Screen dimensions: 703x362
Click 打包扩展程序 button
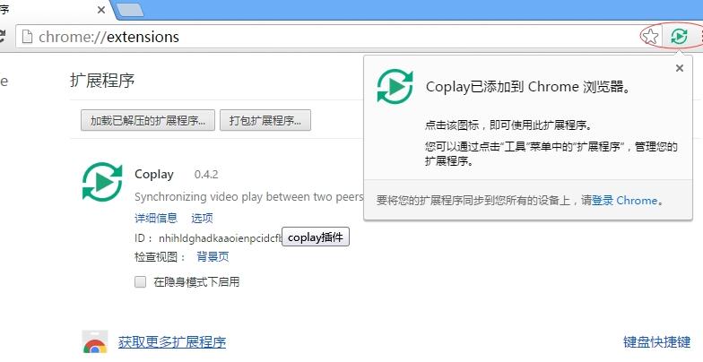tap(265, 120)
